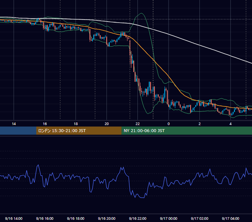The width and height of the screenshot is (252, 222).
Task: Click the 22 hour label on price chart axis
Action: click(137, 124)
